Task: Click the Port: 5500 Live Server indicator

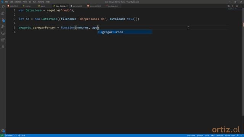Action: (230, 135)
